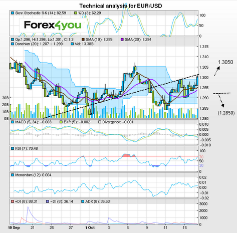Click the EXP (5) green legend swatch

(61, 122)
